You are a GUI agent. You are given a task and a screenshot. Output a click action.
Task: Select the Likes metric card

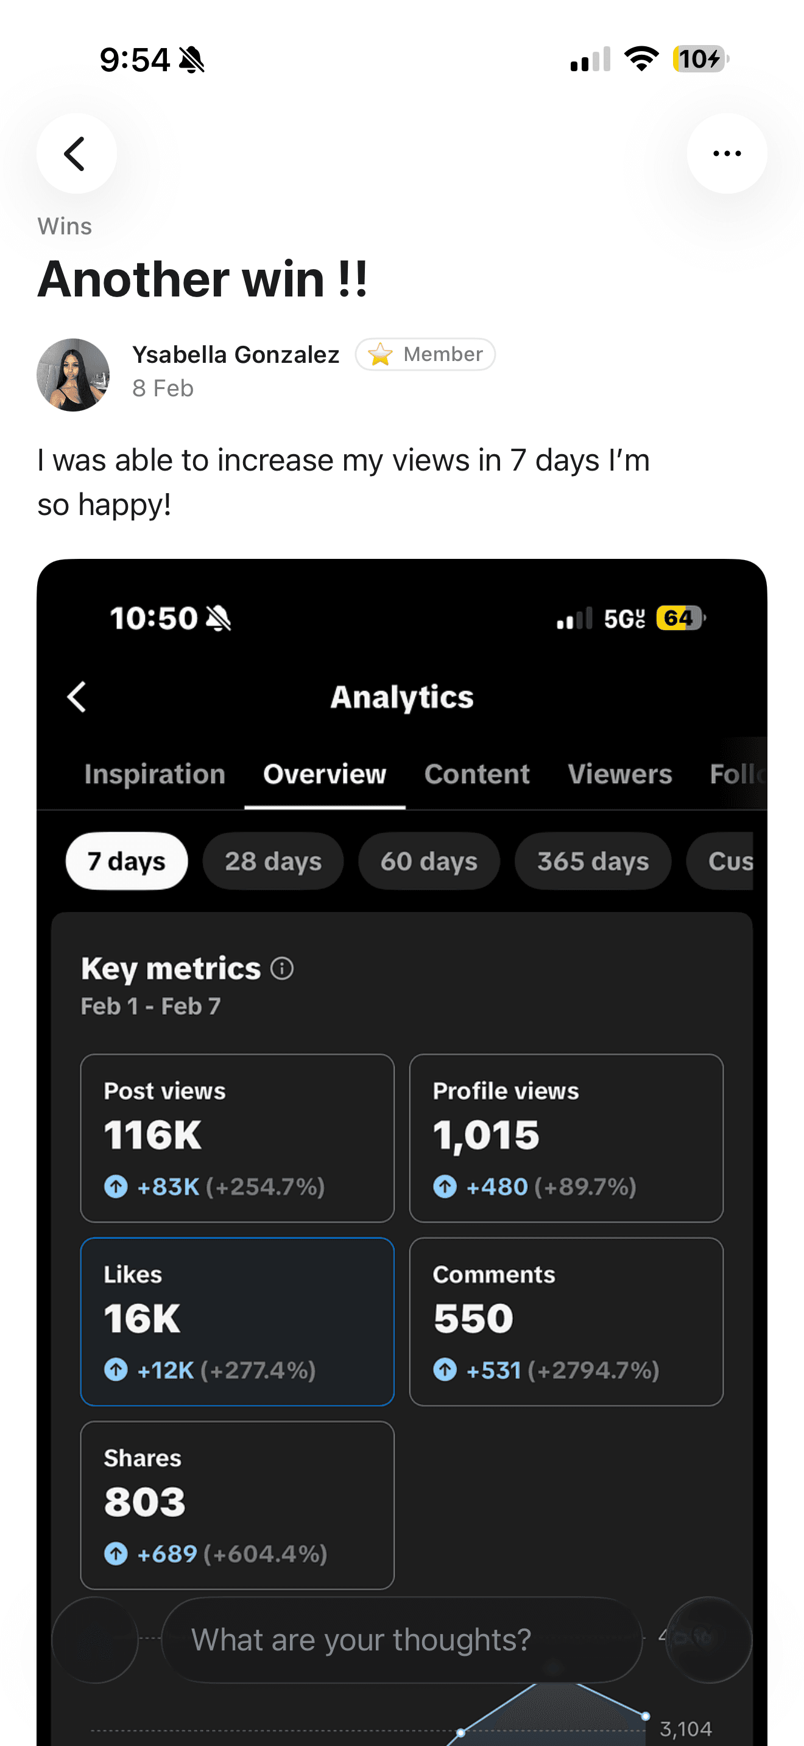(238, 1322)
